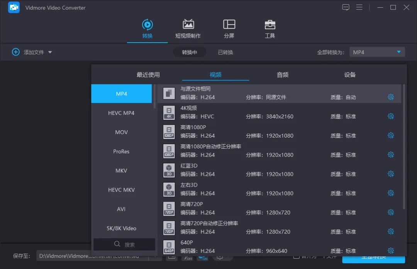
Task: Select AVI in the format list
Action: click(122, 209)
